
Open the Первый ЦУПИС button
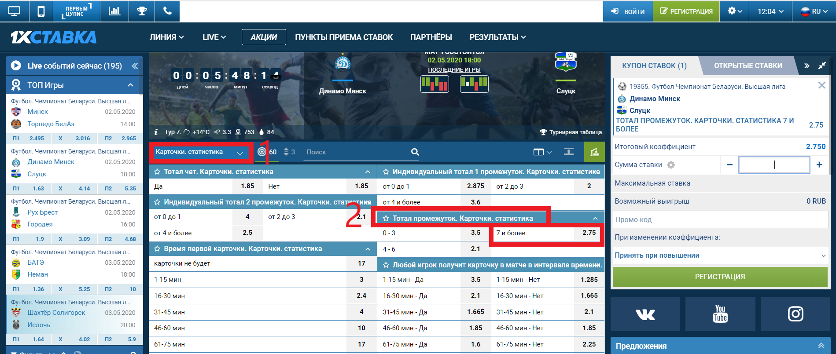coord(76,11)
